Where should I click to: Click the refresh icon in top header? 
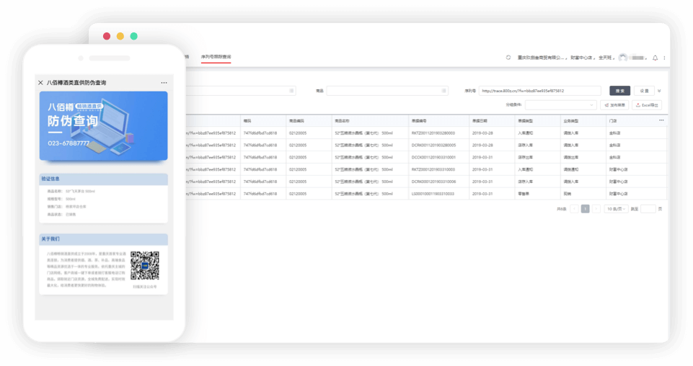[x=508, y=58]
